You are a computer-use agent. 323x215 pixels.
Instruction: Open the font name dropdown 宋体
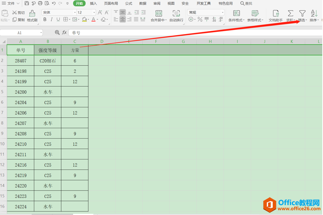coord(75,12)
